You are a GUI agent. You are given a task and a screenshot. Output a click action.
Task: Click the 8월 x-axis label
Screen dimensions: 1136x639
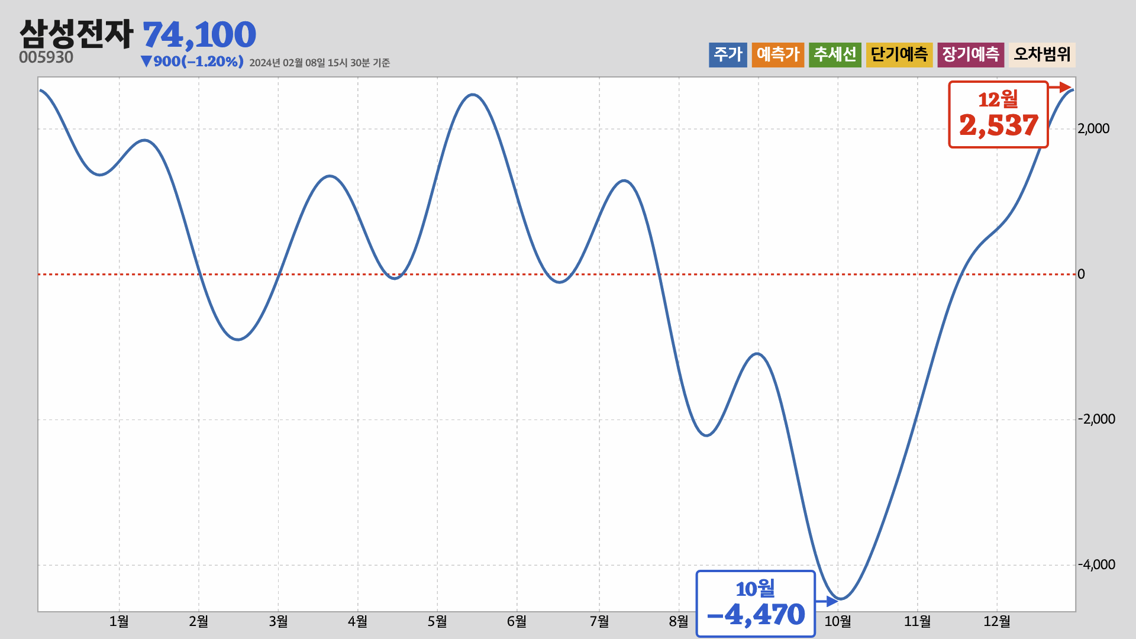pyautogui.click(x=679, y=621)
